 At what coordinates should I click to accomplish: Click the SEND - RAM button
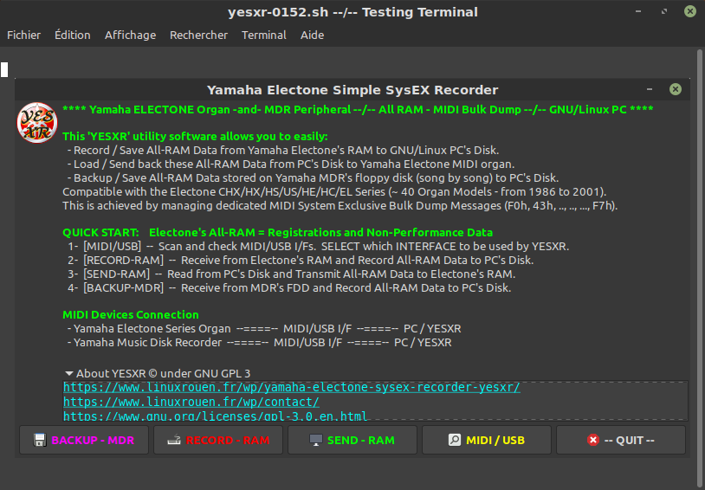coord(352,440)
